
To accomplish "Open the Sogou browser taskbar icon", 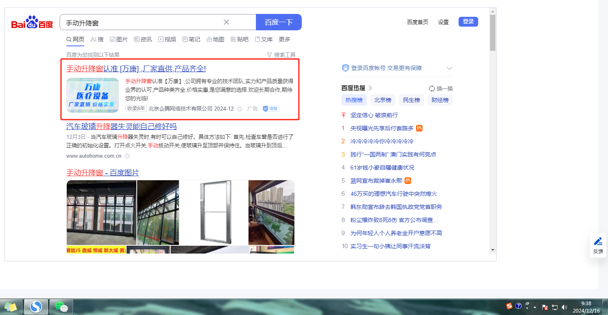I will 36,306.
